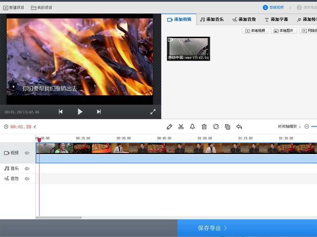
Task: Toggle the 音乐 track audio speaker
Action: [x=27, y=168]
